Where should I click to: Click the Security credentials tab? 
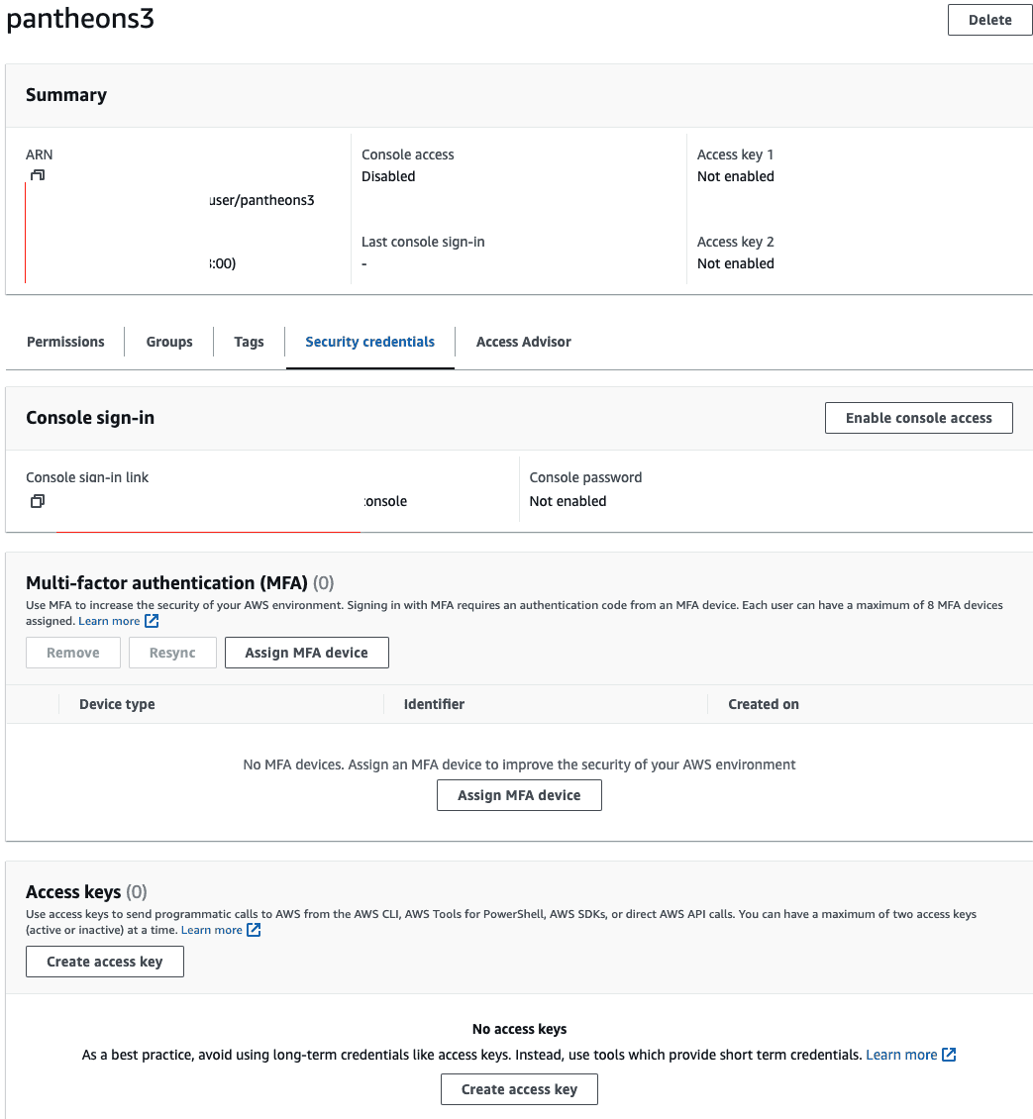tap(369, 342)
